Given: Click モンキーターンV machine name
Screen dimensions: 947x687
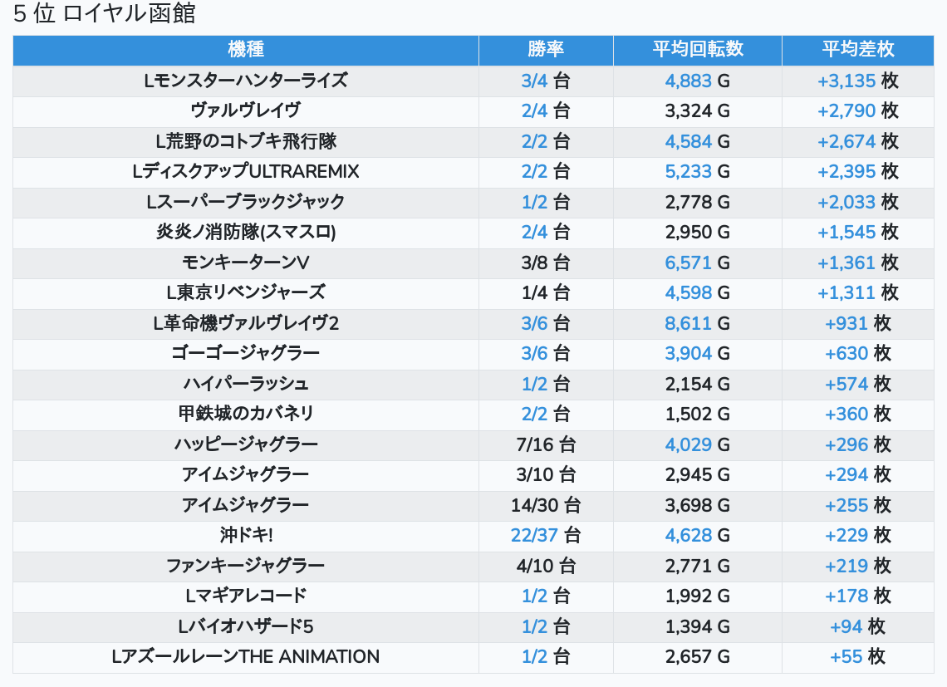Looking at the screenshot, I should click(245, 263).
